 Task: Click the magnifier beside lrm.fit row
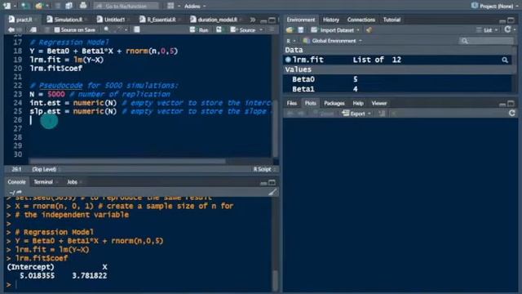[505, 60]
